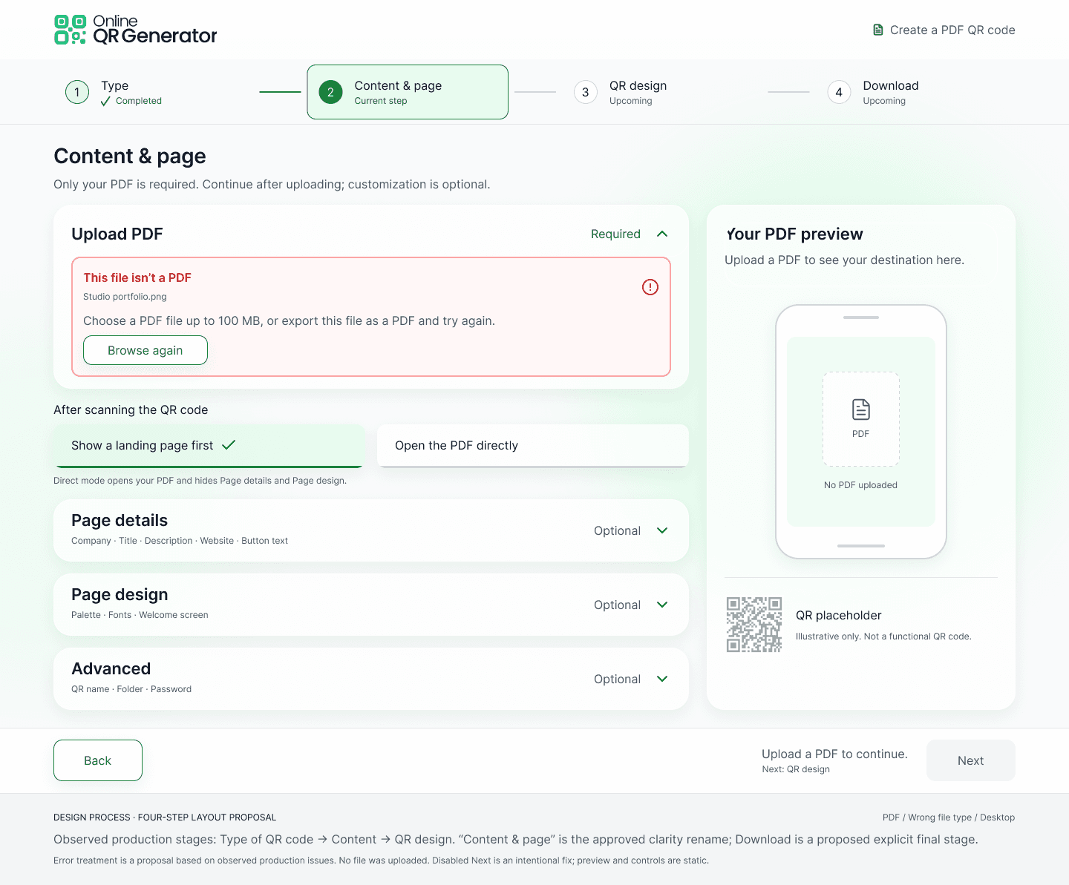Viewport: 1069px width, 885px height.
Task: Click the 'Illustrative only' QR note
Action: point(883,636)
